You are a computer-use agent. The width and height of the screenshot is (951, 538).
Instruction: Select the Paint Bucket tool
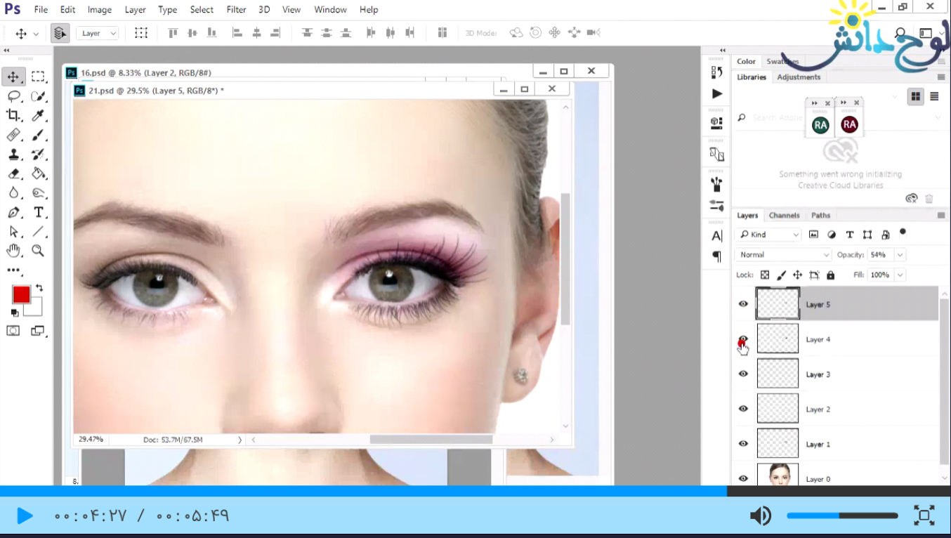click(x=39, y=173)
